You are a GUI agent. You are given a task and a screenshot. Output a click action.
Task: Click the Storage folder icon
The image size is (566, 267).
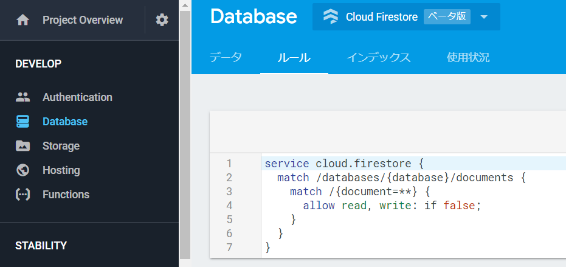pyautogui.click(x=22, y=145)
